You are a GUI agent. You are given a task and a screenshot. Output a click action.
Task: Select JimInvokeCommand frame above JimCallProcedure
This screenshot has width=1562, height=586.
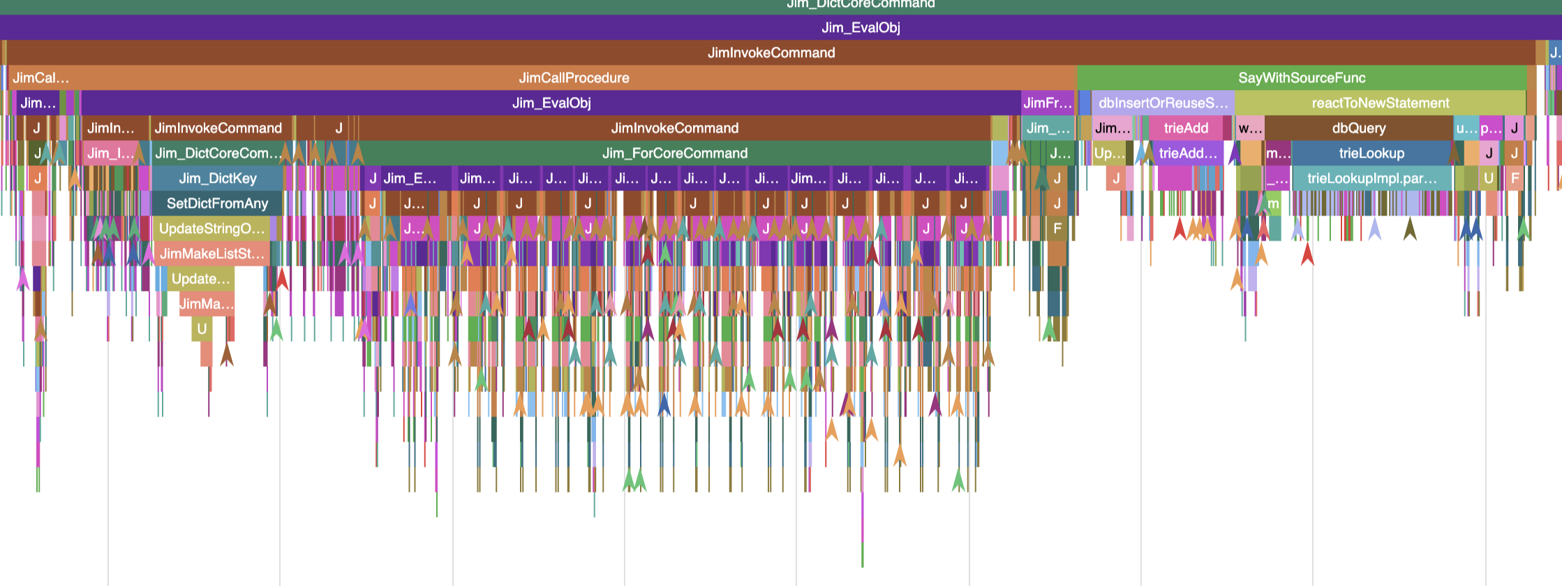771,52
